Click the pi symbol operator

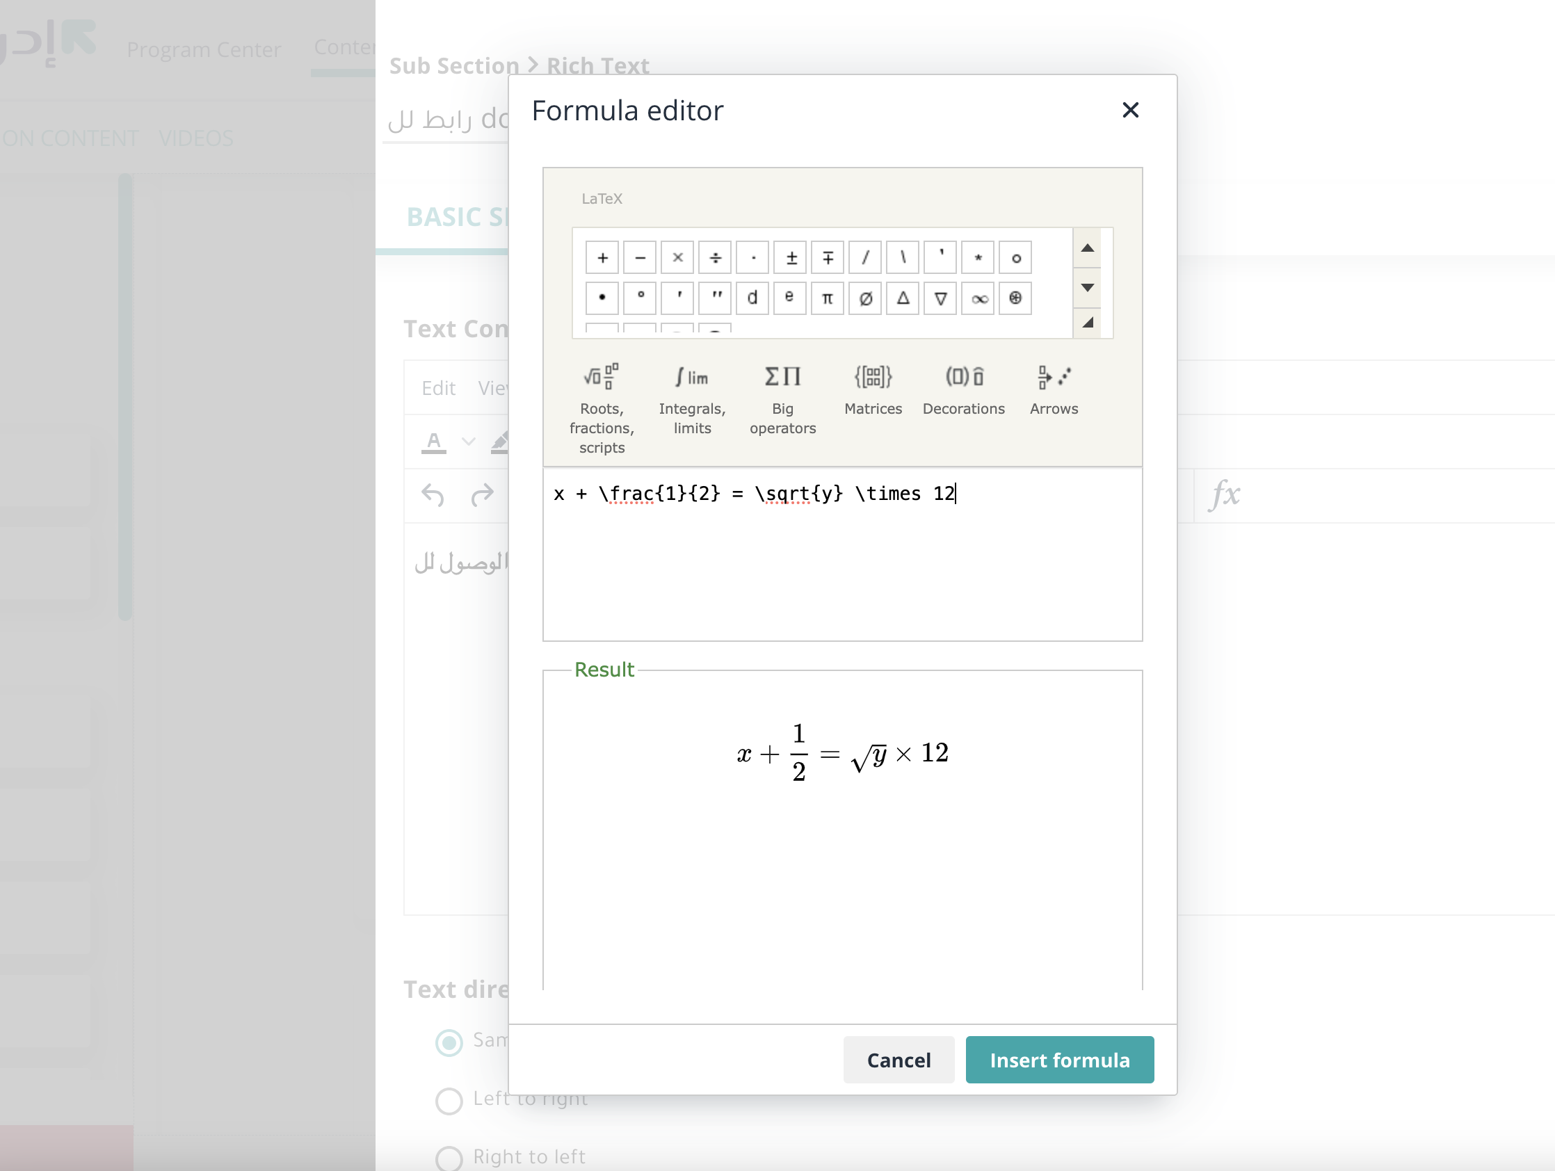827,298
